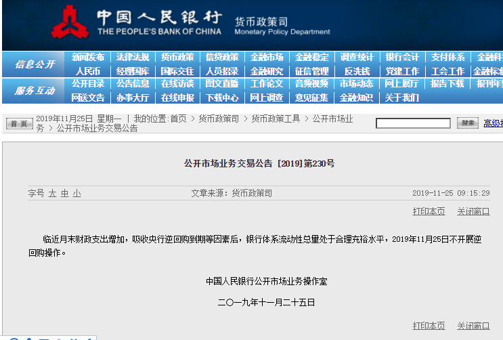503x340 pixels.
Task: Go to 网上调查 page
Action: pyautogui.click(x=267, y=98)
